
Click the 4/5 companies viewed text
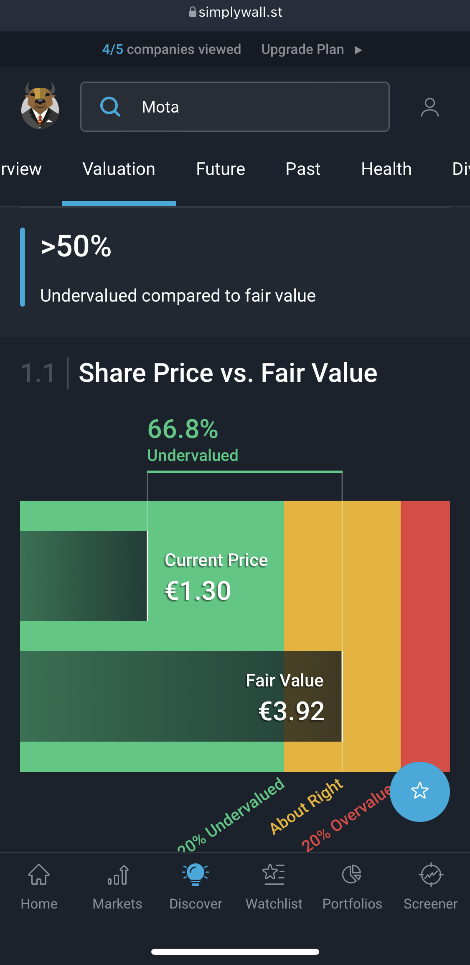(172, 49)
